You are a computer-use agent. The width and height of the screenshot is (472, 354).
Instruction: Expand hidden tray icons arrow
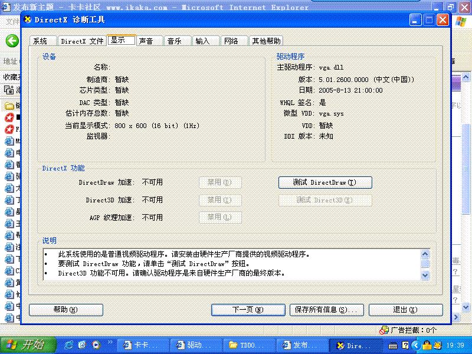pyautogui.click(x=416, y=345)
